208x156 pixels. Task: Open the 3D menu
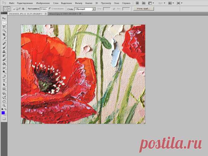coord(97,3)
